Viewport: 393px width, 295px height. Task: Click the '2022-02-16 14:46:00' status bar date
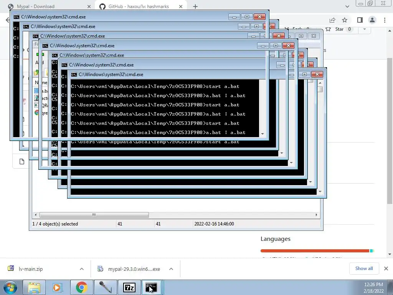pos(214,224)
